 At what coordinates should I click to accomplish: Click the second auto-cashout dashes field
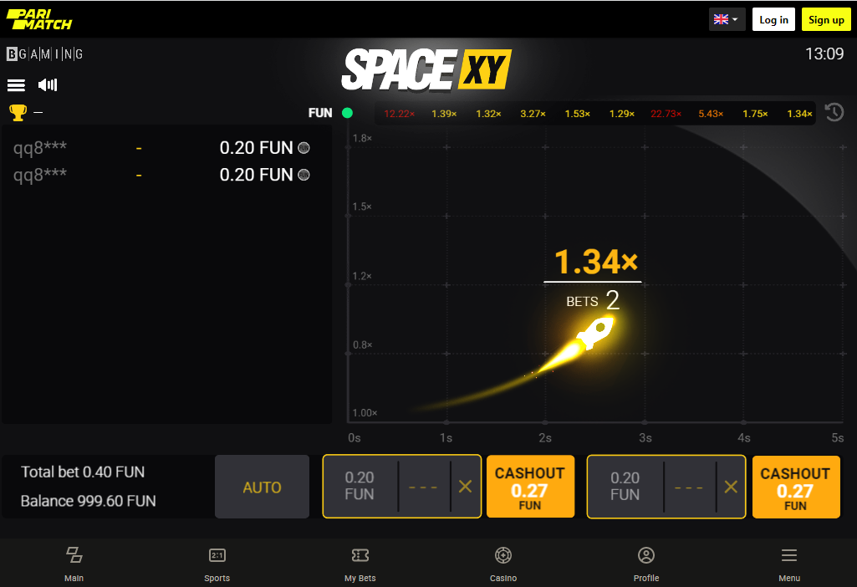click(x=689, y=487)
